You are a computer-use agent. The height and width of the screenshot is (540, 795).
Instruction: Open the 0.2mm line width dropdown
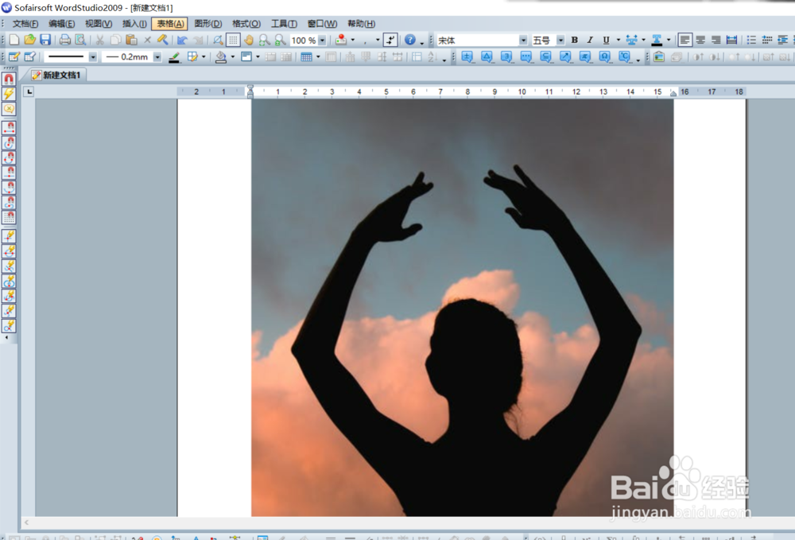[157, 57]
